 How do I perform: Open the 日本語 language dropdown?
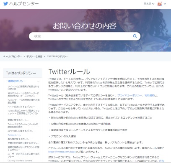149,4
